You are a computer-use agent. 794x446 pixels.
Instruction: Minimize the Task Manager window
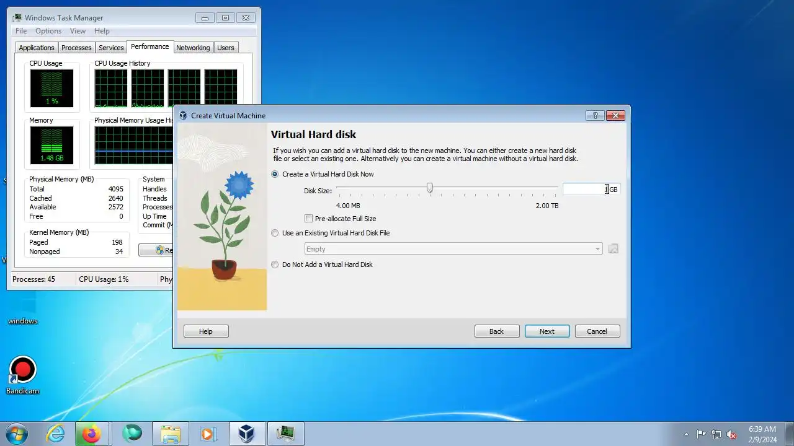coord(205,18)
